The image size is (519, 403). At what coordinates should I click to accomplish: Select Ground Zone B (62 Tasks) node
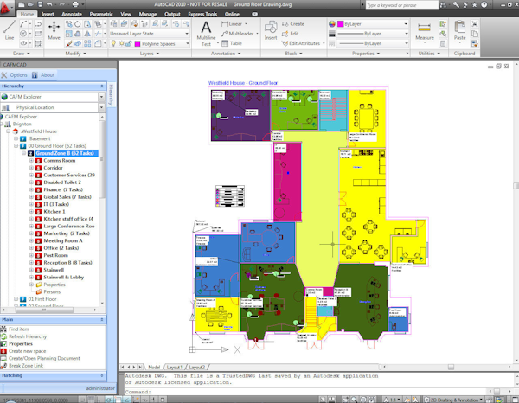[65, 153]
